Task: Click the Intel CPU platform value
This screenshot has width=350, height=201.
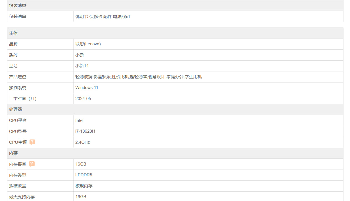Action: tap(79, 120)
